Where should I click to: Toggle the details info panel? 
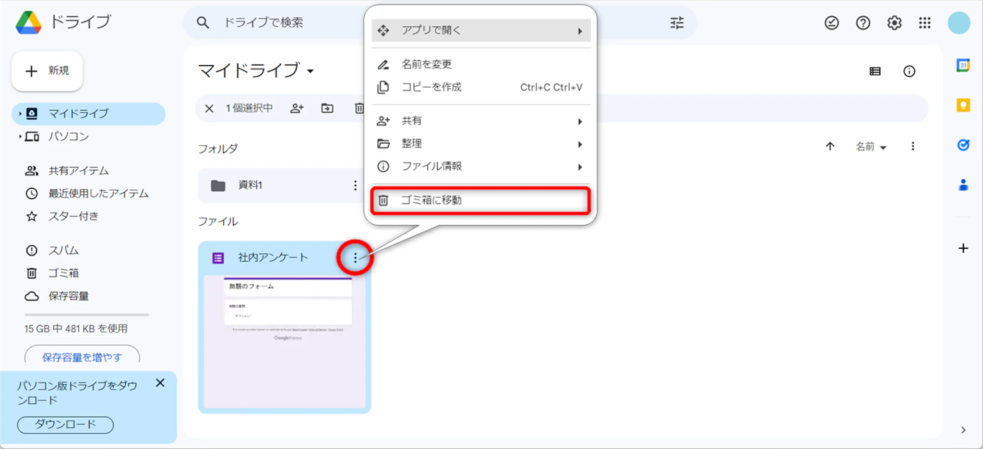[x=909, y=71]
